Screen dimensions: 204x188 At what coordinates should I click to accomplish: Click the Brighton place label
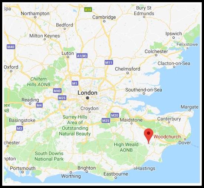(86, 168)
